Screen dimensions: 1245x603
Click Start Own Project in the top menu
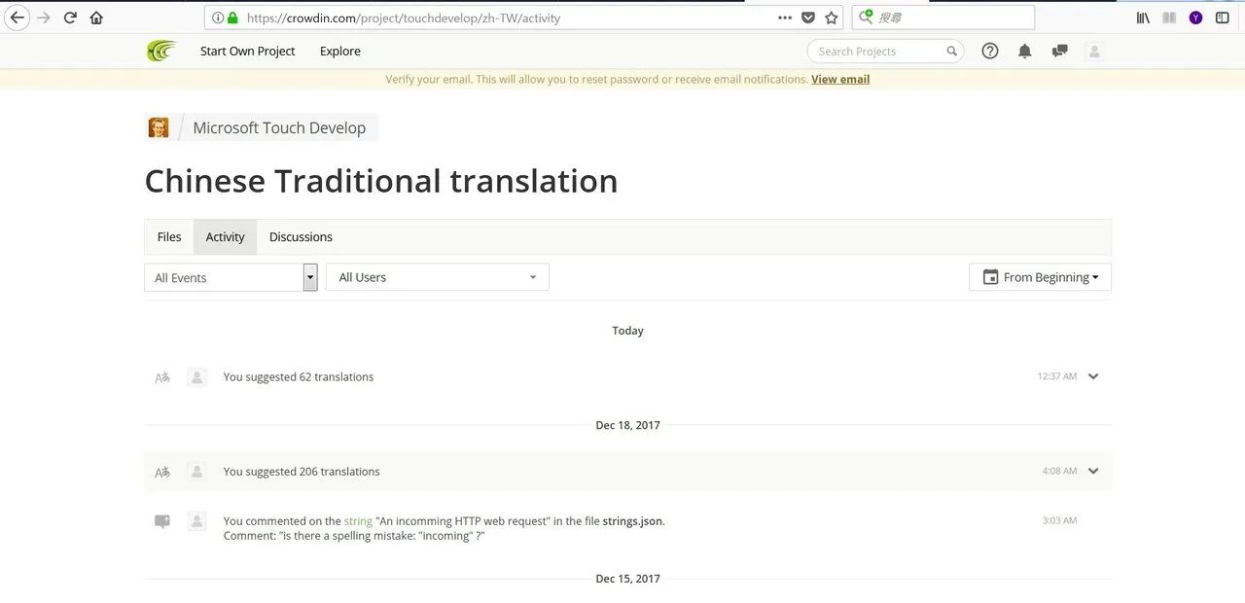[247, 52]
